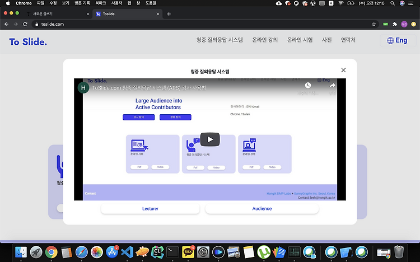Viewport: 420px width, 262px height.
Task: Open System Preferences from the Dock
Action: point(203,252)
